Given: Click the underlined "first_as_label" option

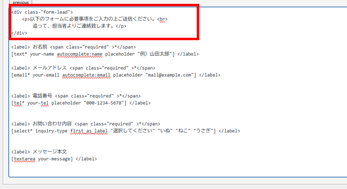Looking at the screenshot, I should [89, 131].
